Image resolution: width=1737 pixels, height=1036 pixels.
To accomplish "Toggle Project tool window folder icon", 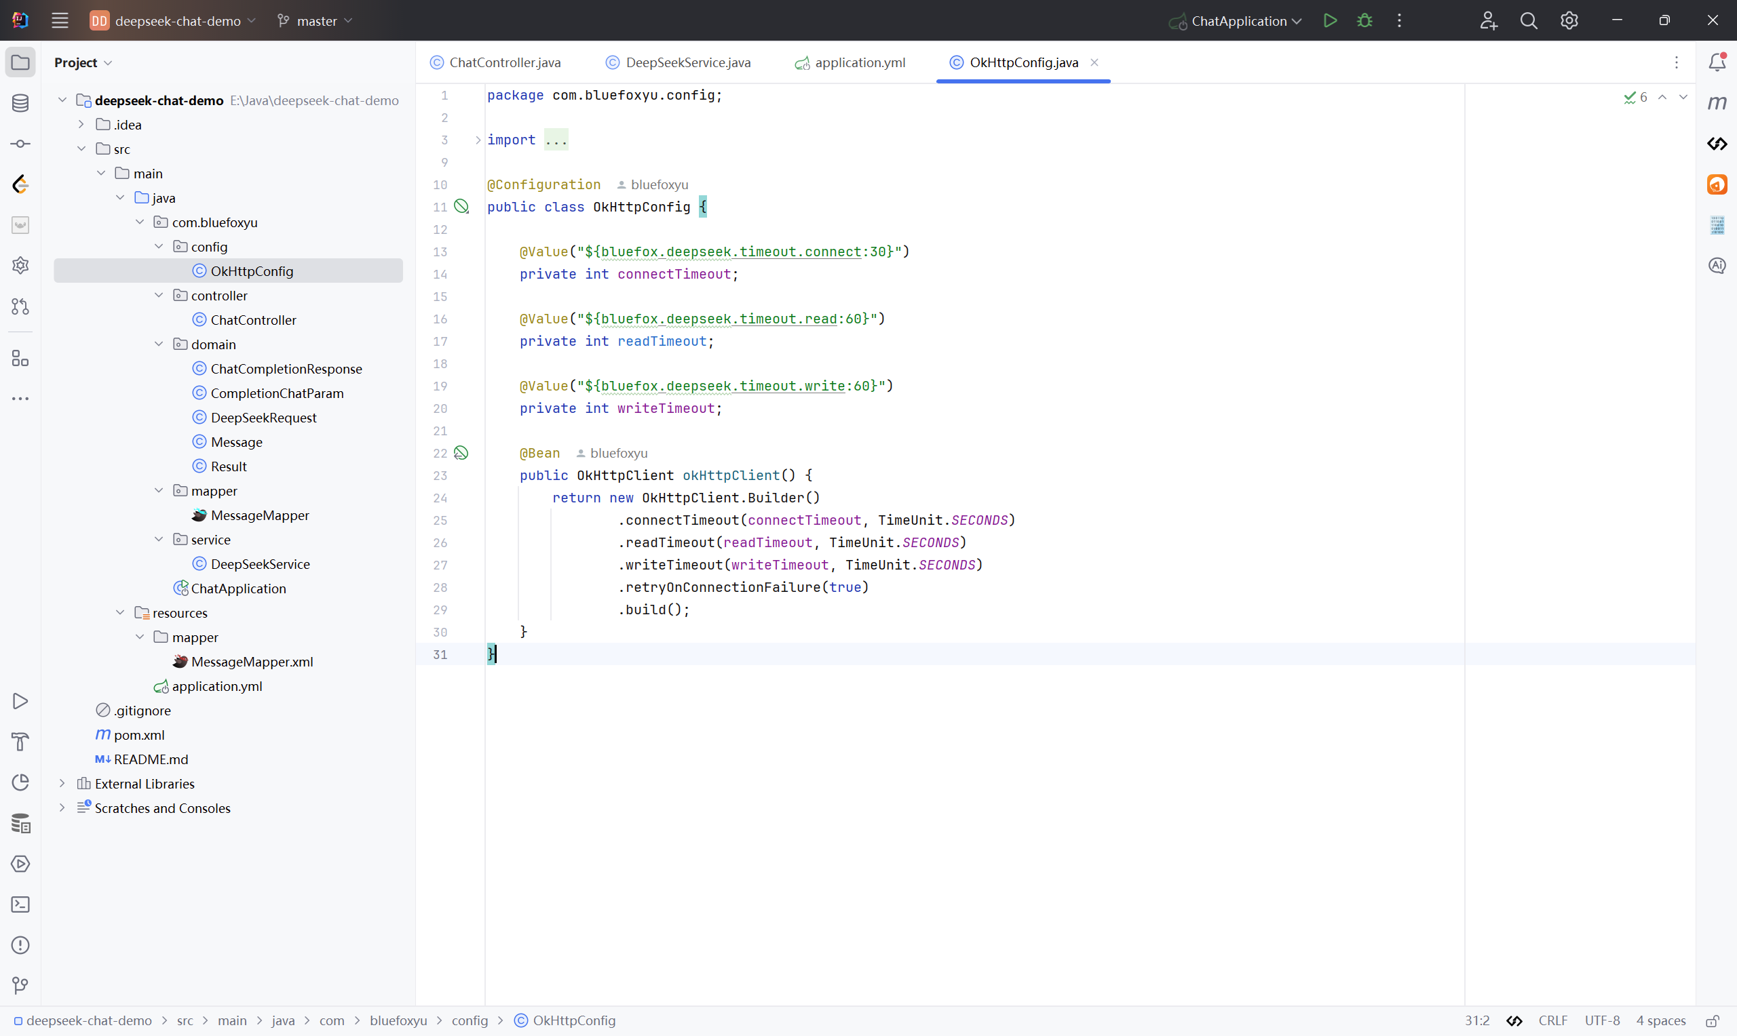I will click(20, 63).
